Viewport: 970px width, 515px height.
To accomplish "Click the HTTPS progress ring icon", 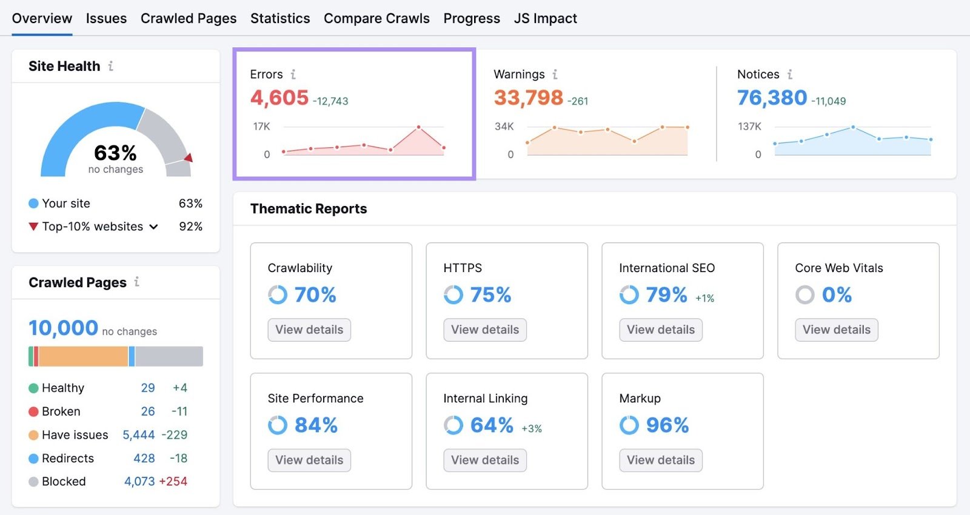I will 453,295.
